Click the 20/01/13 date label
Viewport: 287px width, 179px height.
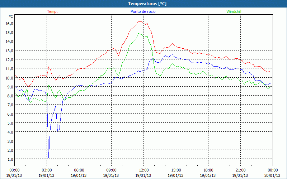272,175
